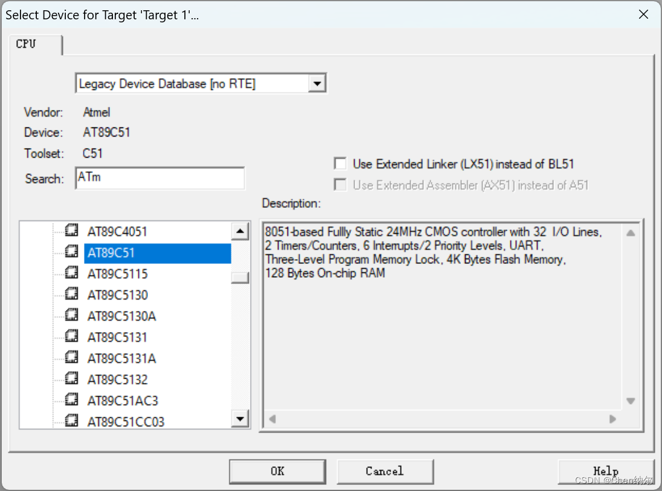
Task: Enable Use Extended Linker (LX51) checkbox
Action: (340, 164)
